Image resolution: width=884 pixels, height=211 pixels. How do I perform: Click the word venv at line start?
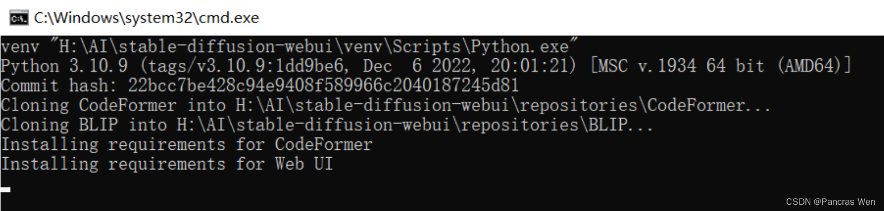click(20, 46)
